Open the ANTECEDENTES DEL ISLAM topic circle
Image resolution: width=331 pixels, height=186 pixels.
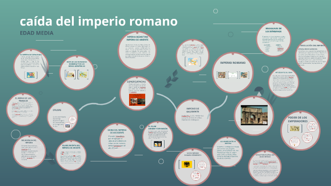point(284,82)
